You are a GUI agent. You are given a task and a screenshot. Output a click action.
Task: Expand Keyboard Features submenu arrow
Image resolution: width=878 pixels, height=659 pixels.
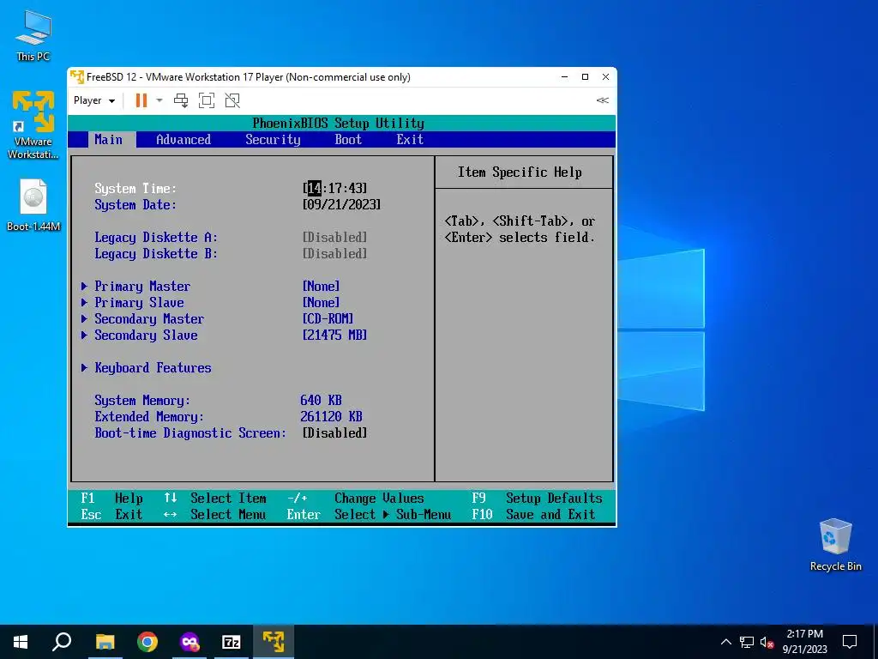point(84,367)
